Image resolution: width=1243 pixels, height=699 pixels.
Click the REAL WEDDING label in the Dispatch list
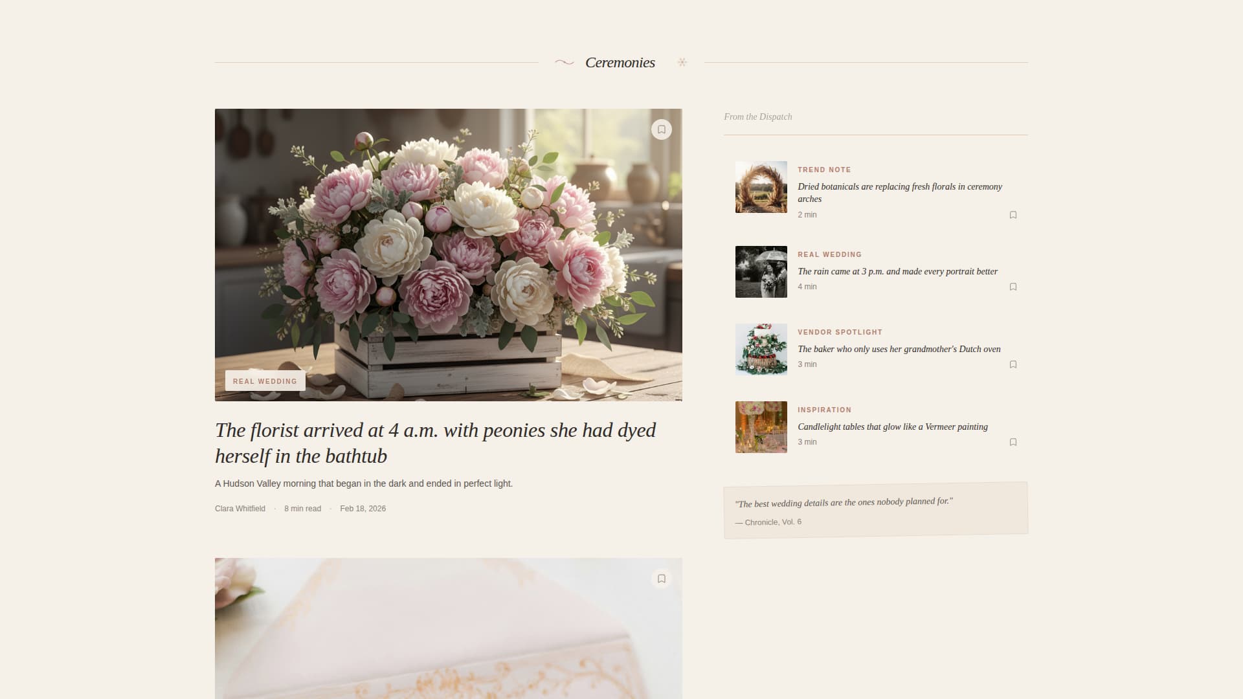coord(829,254)
